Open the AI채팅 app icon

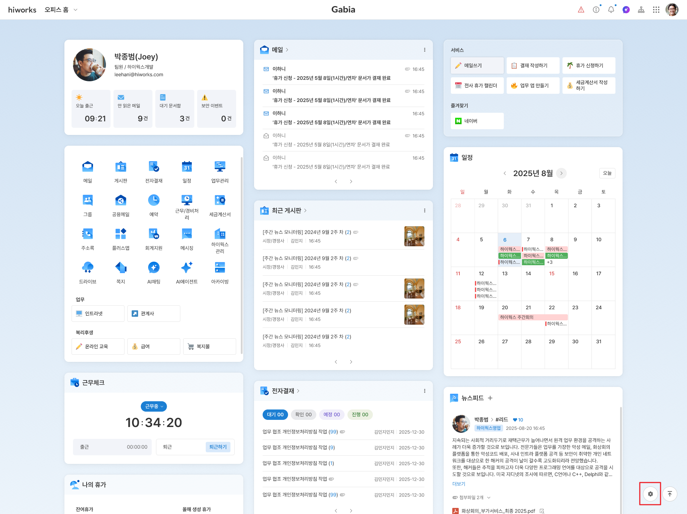click(x=154, y=268)
